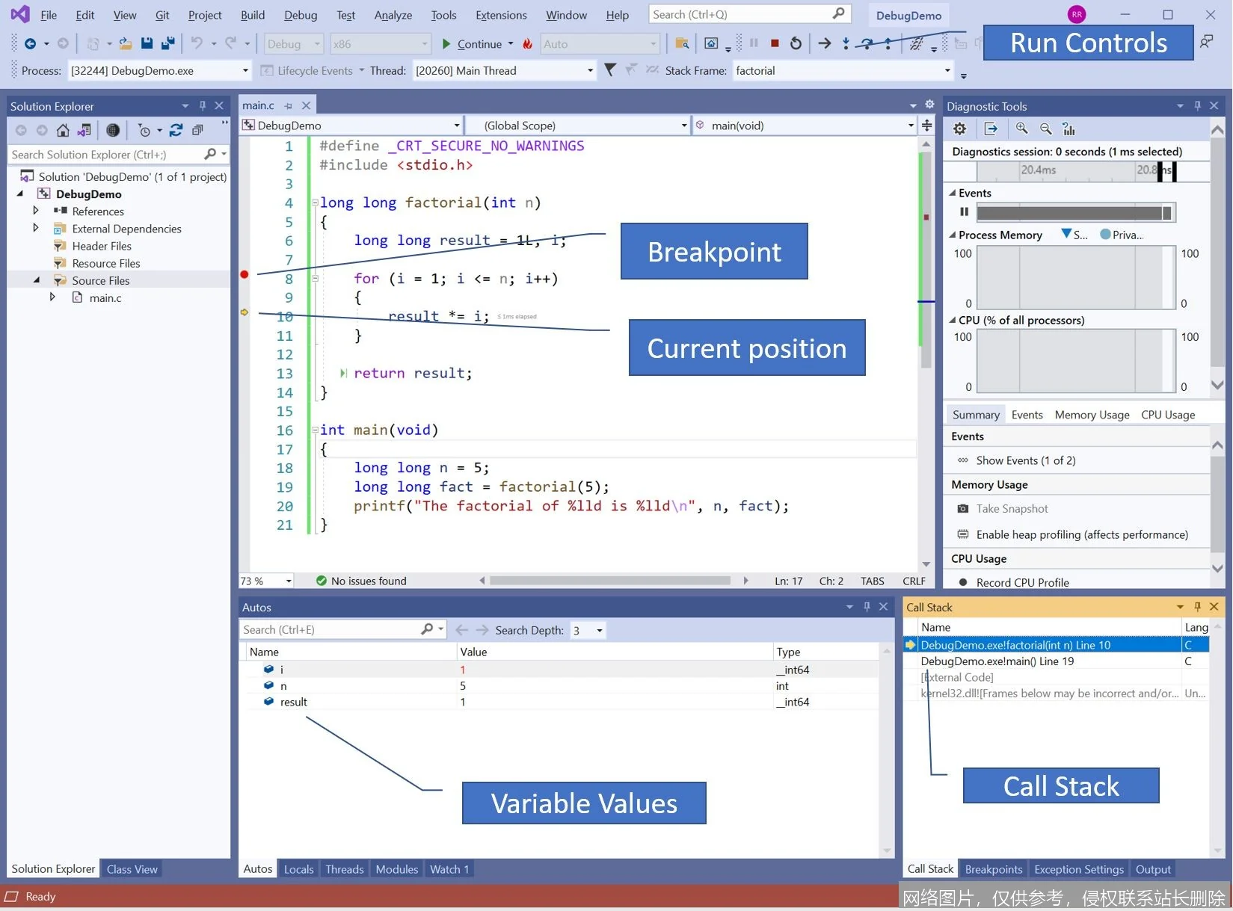Collapse the Process Memory graph section
1233x911 pixels.
953,235
